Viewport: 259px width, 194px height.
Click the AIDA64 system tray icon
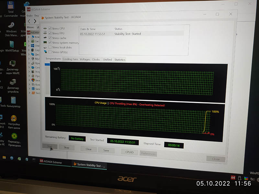point(233,178)
